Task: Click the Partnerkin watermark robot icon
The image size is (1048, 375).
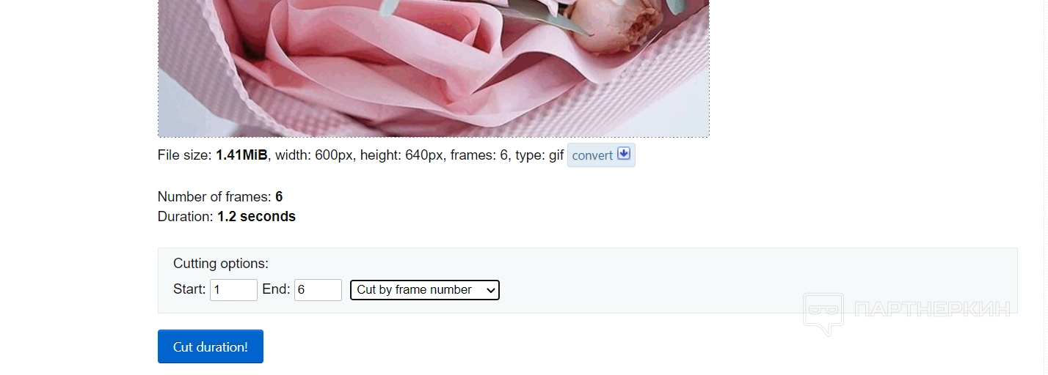Action: tap(823, 313)
